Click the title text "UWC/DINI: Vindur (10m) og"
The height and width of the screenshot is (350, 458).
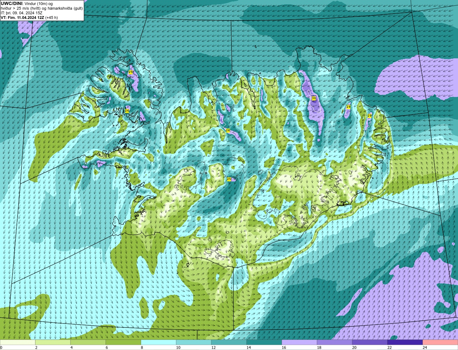coord(27,4)
